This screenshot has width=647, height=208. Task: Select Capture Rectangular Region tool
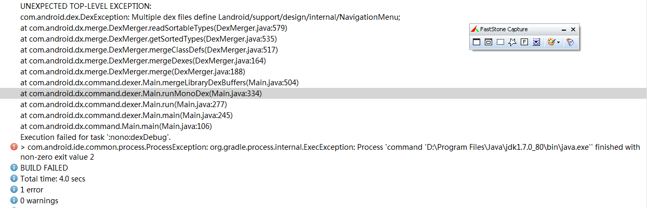(500, 42)
